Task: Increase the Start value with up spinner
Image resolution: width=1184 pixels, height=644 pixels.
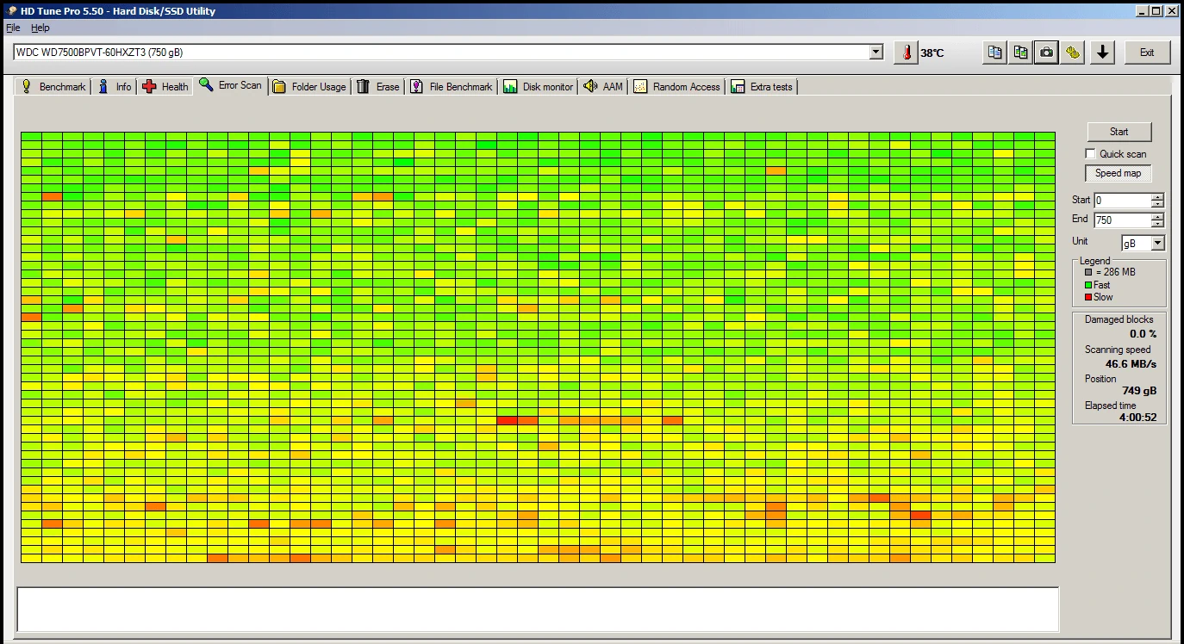Action: tap(1157, 196)
